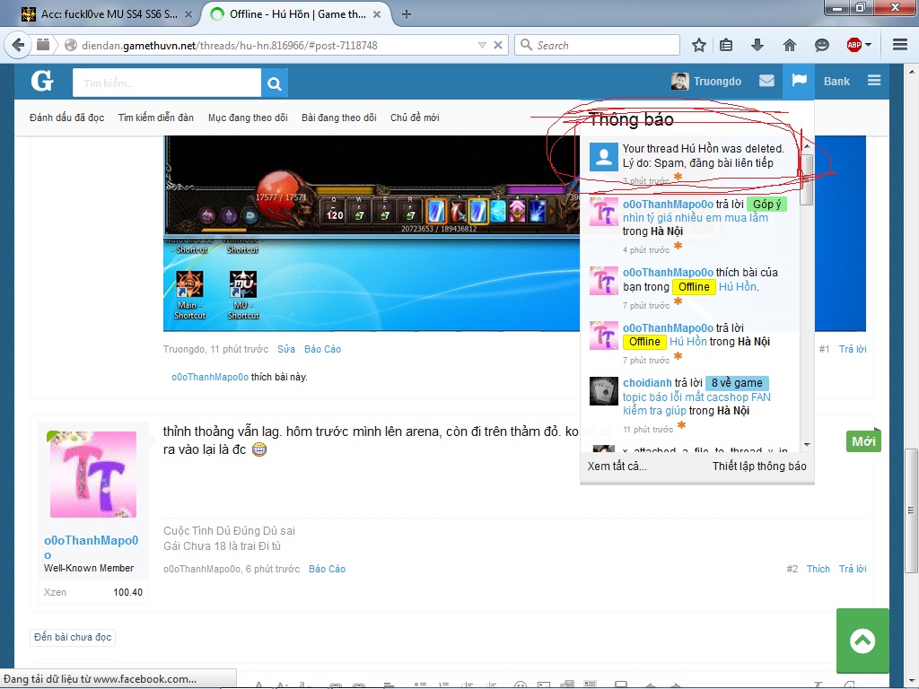Open choidianh username in notifications
Viewport: 919px width, 689px height.
coord(647,382)
